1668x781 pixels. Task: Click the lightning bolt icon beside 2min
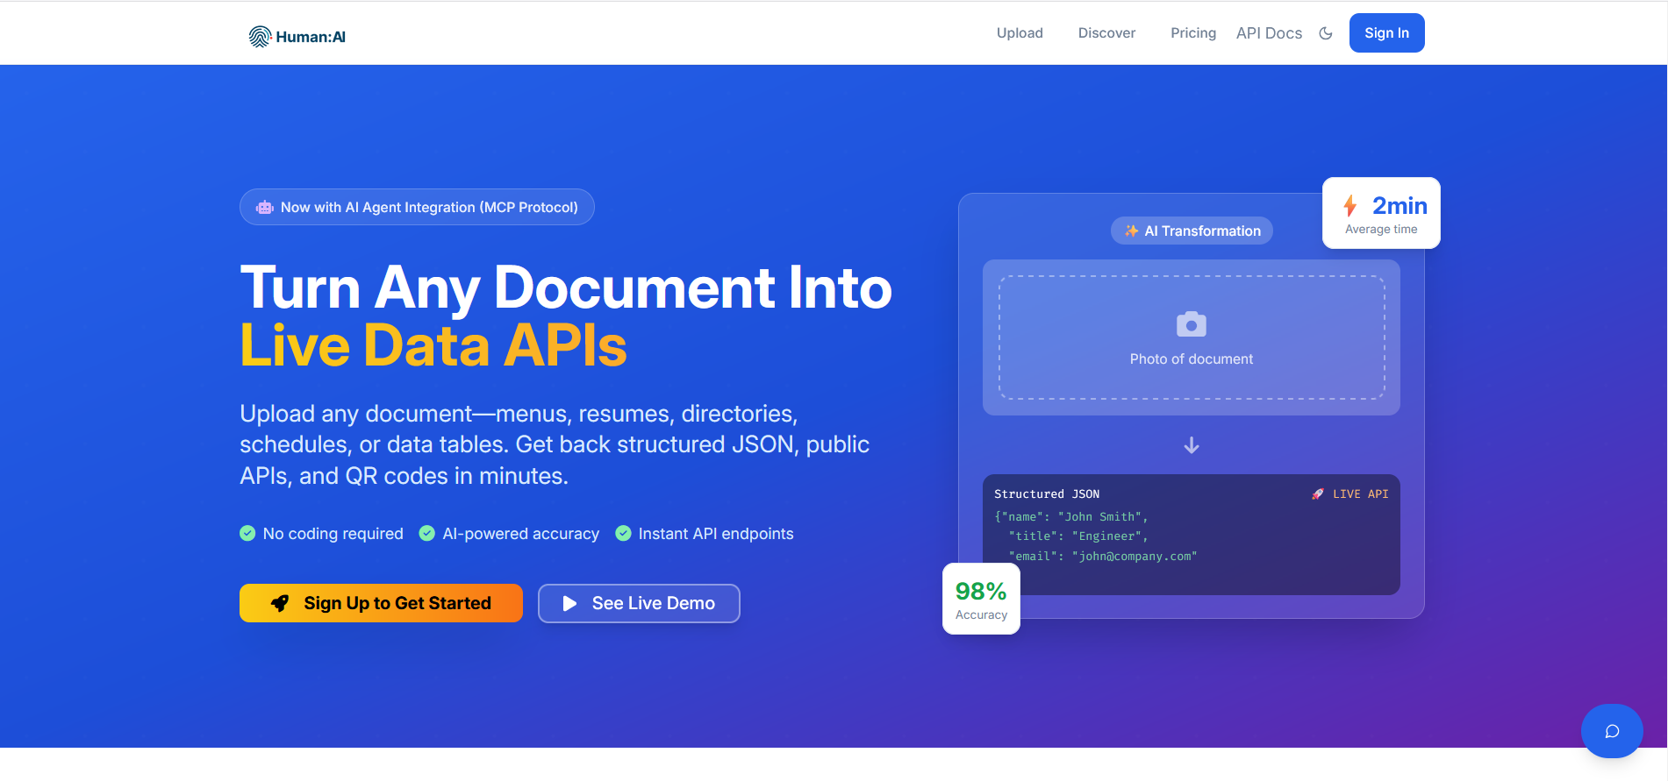click(x=1350, y=206)
